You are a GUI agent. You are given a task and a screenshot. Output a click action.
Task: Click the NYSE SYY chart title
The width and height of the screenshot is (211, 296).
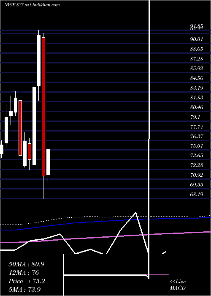[x=32, y=5]
